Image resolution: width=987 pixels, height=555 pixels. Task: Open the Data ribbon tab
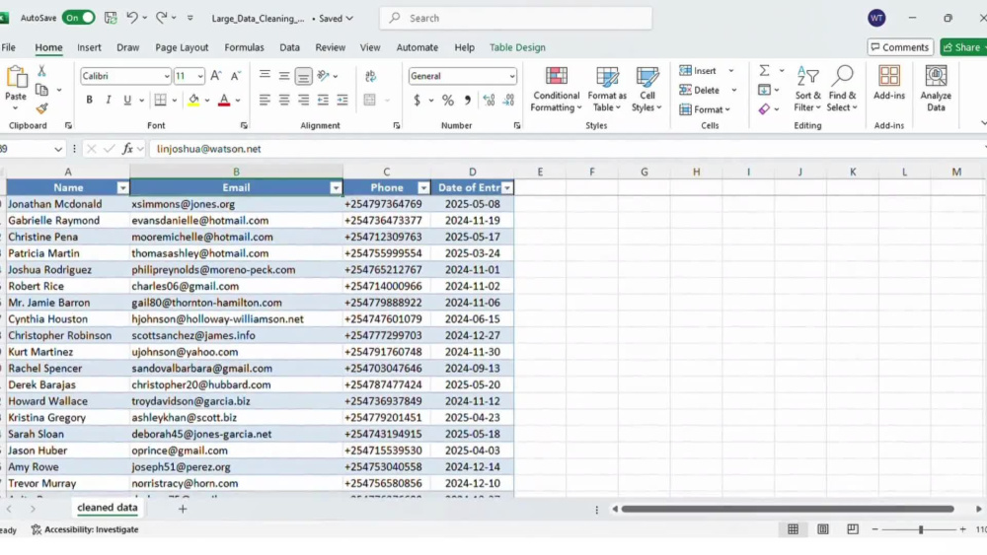[289, 47]
